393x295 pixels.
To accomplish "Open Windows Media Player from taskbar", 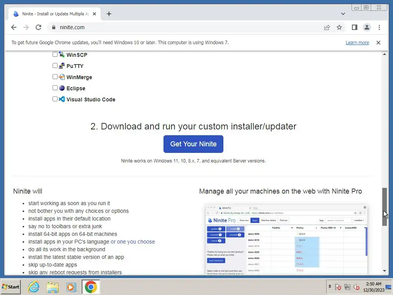I will click(x=71, y=287).
